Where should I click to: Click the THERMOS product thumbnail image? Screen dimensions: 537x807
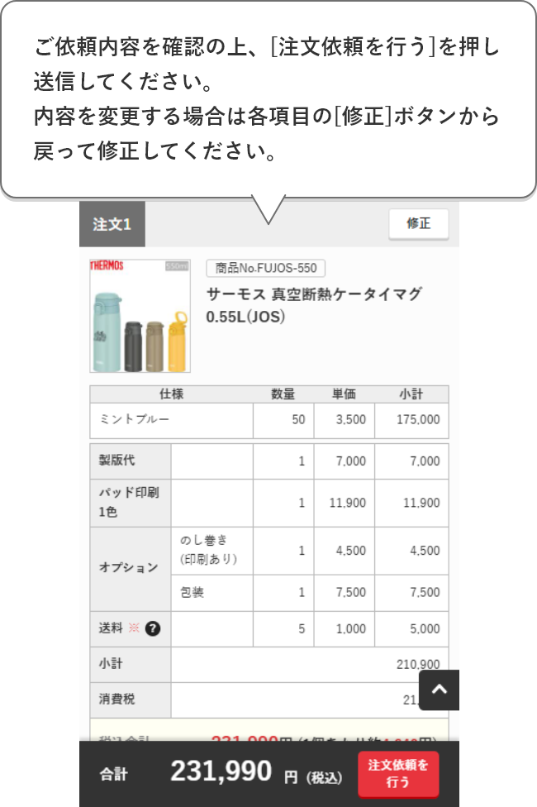point(140,317)
